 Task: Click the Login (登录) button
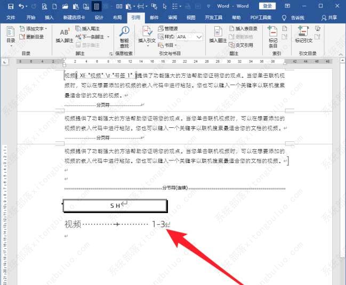268,6
